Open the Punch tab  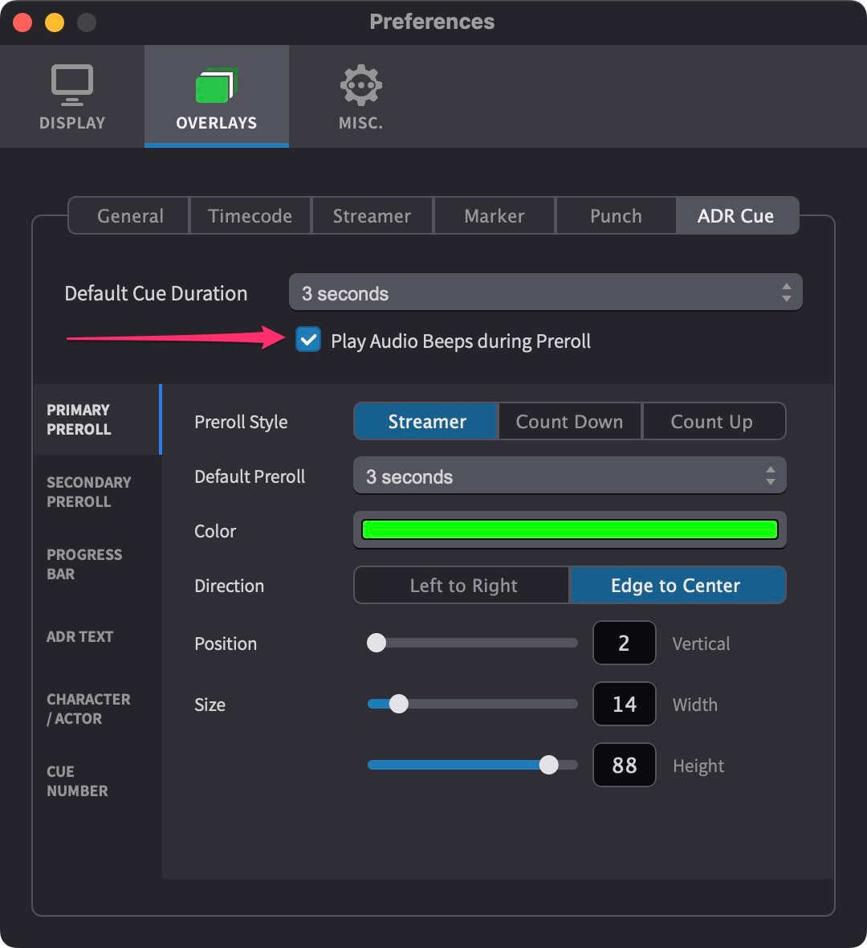pyautogui.click(x=616, y=216)
